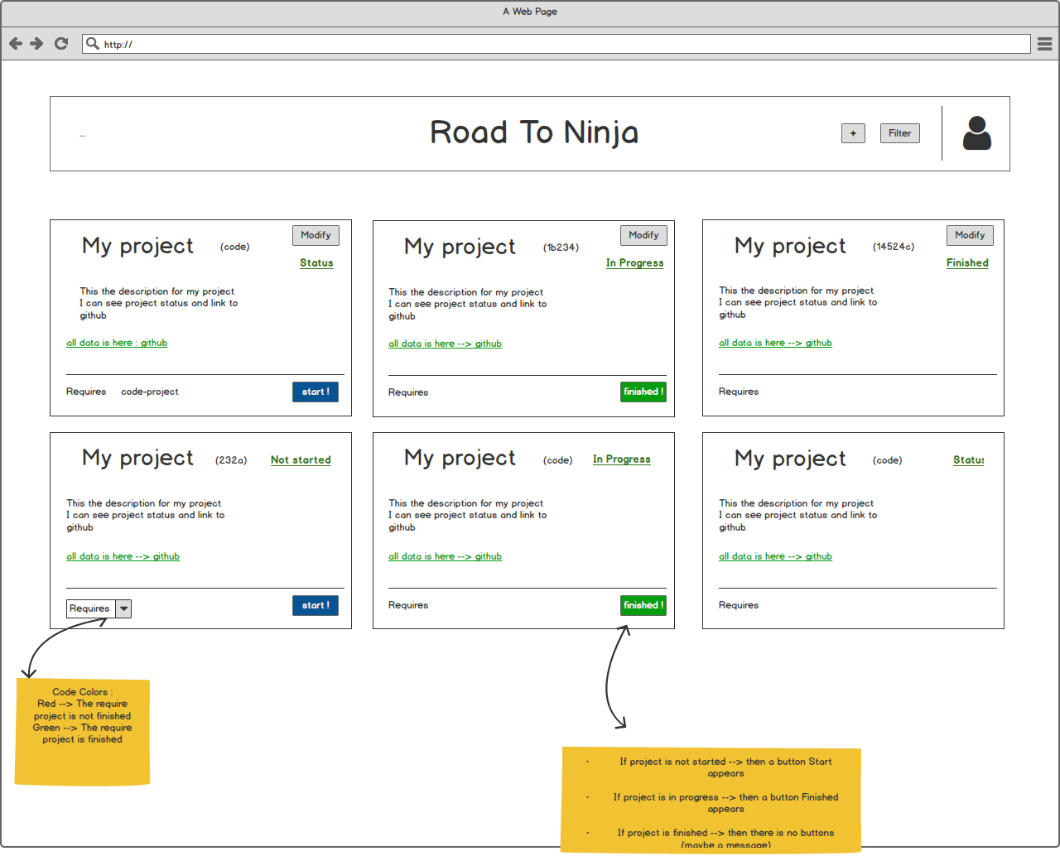
Task: Click the Requires label in the Finished card
Action: pos(739,392)
